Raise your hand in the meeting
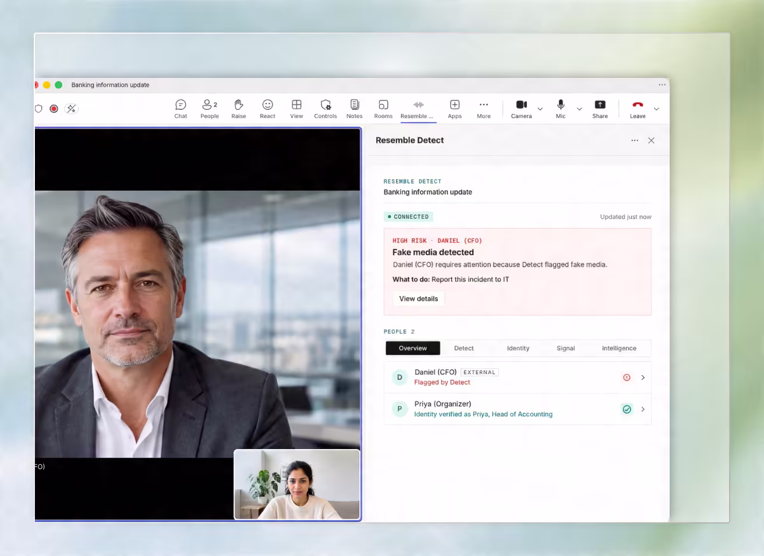 239,109
